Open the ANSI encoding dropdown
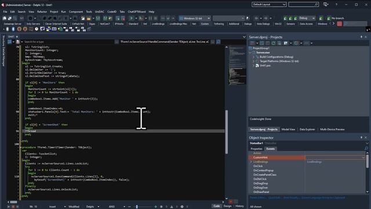The height and width of the screenshot is (209, 371). click(x=124, y=207)
